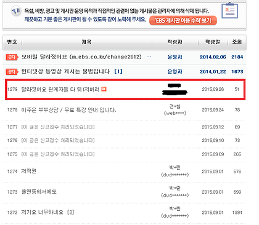Image resolution: width=259 pixels, height=225 pixels.
Task: Click the document icon with the red X
Action: pos(229,10)
